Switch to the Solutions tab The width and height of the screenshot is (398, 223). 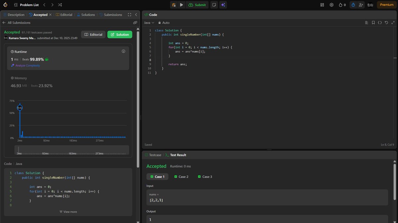(x=86, y=15)
